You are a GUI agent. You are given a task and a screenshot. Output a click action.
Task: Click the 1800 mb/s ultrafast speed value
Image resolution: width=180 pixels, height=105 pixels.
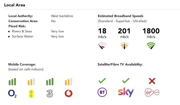151,33
